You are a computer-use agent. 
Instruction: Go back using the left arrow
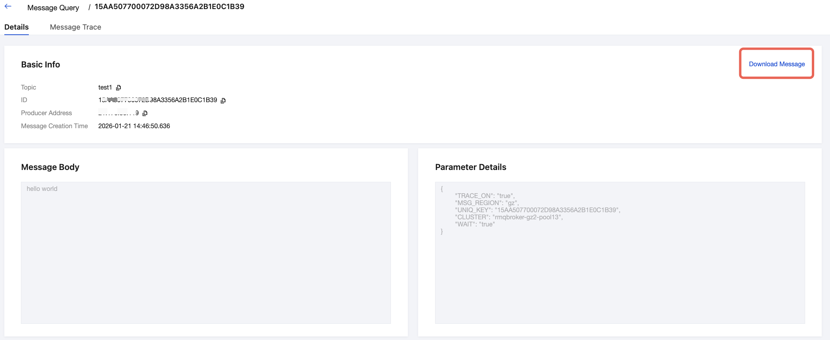[x=8, y=7]
